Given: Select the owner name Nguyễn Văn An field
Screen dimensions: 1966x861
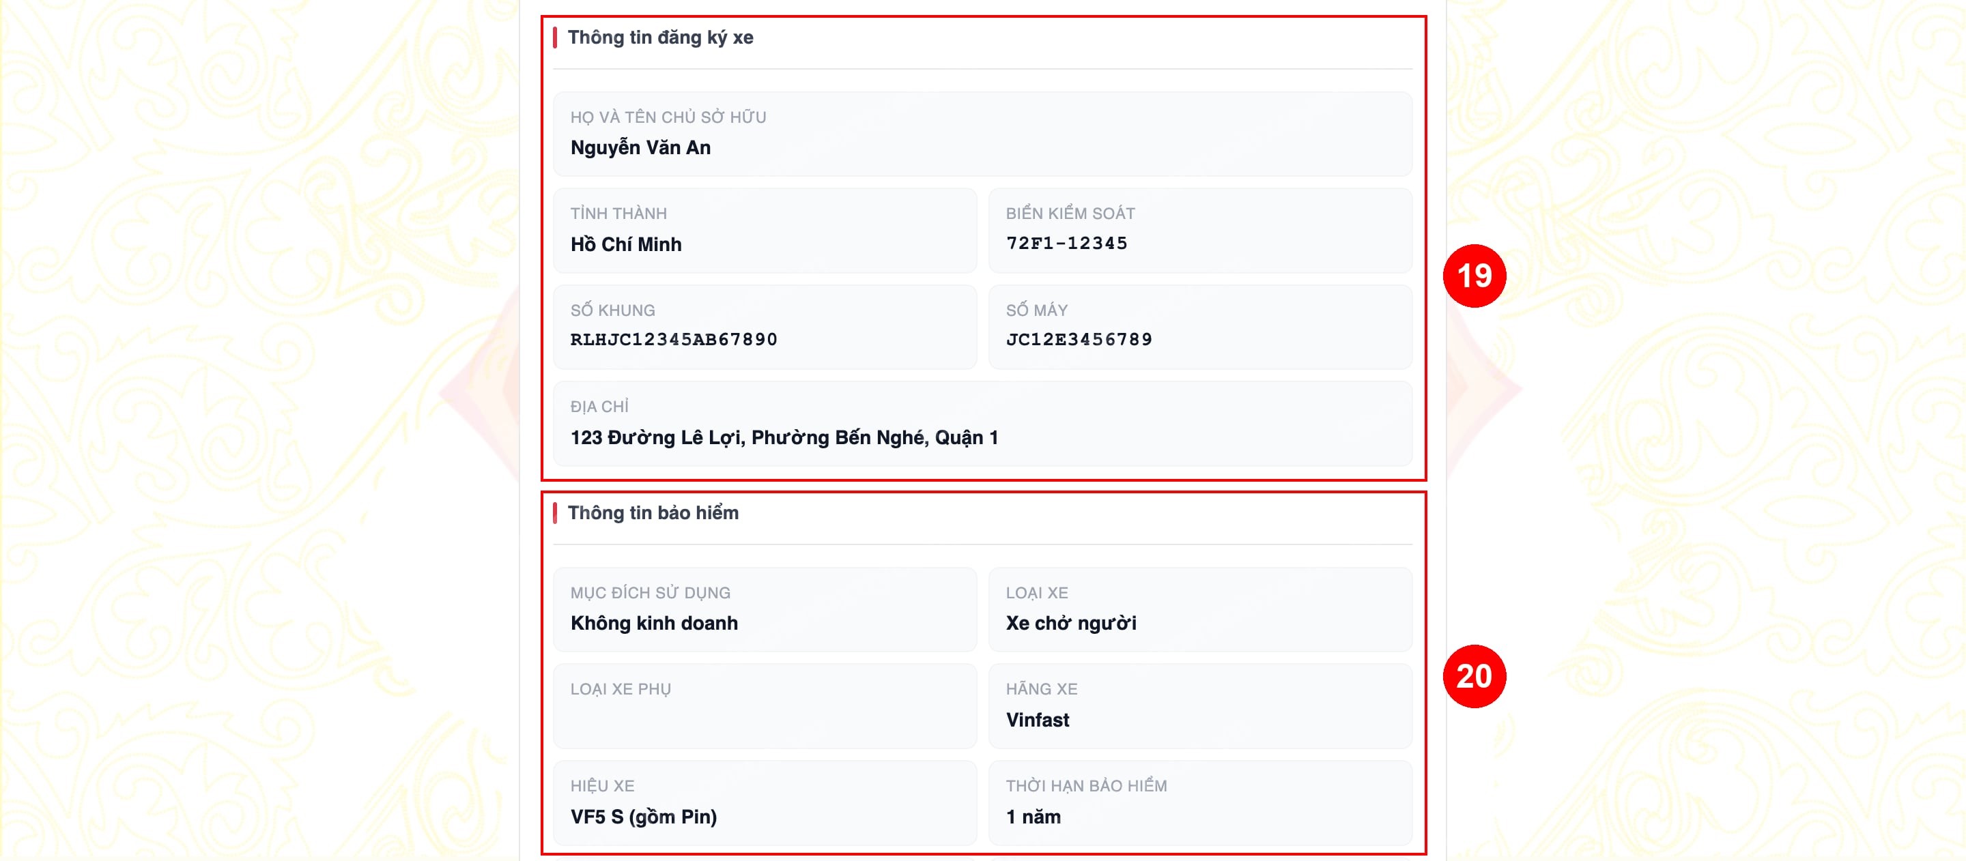Looking at the screenshot, I should 982,134.
